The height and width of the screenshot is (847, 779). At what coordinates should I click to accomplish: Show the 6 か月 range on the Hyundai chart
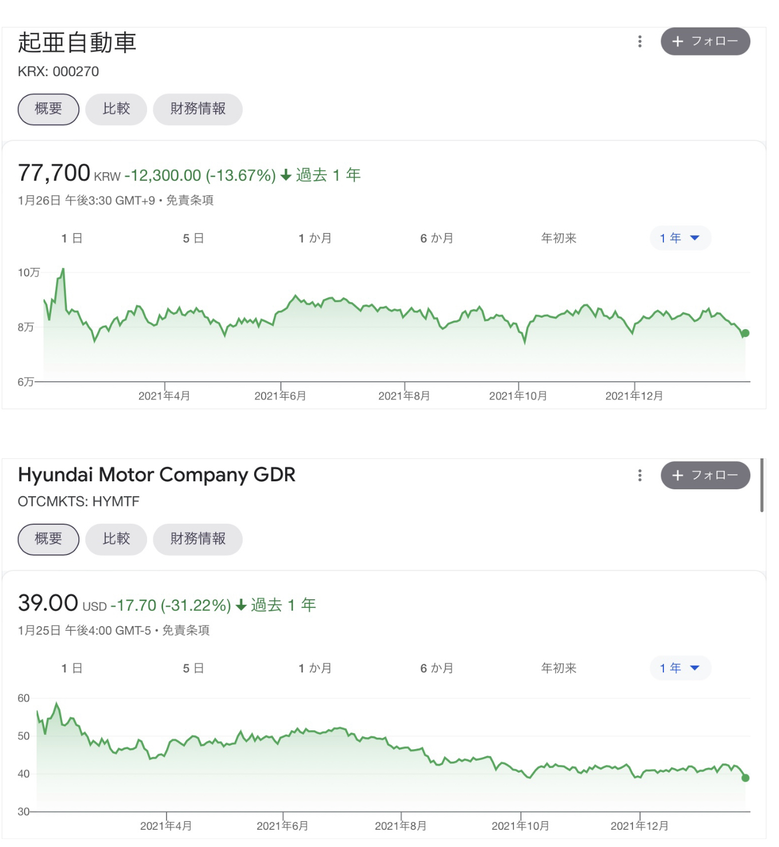tap(437, 668)
